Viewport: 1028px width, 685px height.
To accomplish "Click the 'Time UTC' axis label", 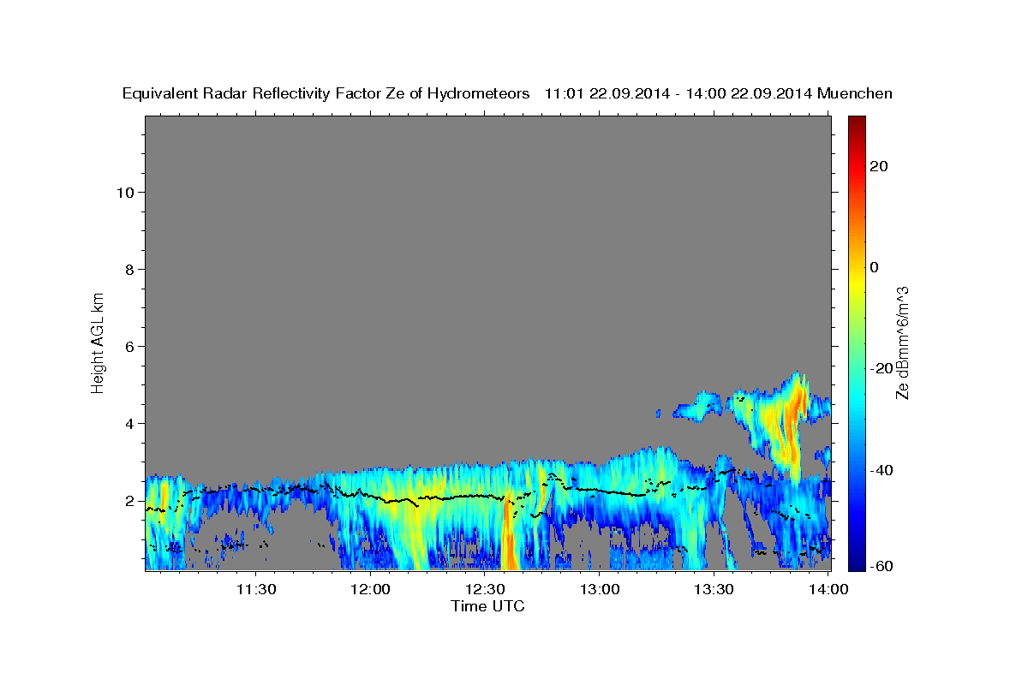I will 487,606.
